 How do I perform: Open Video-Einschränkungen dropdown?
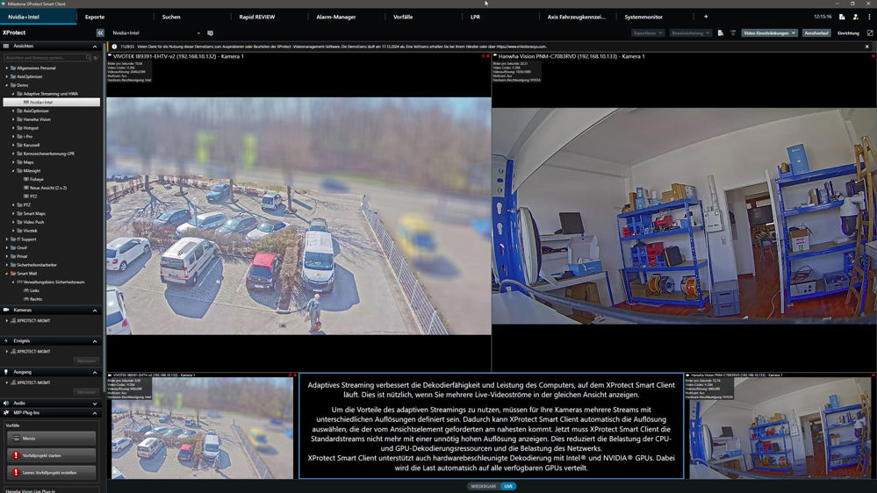(769, 33)
